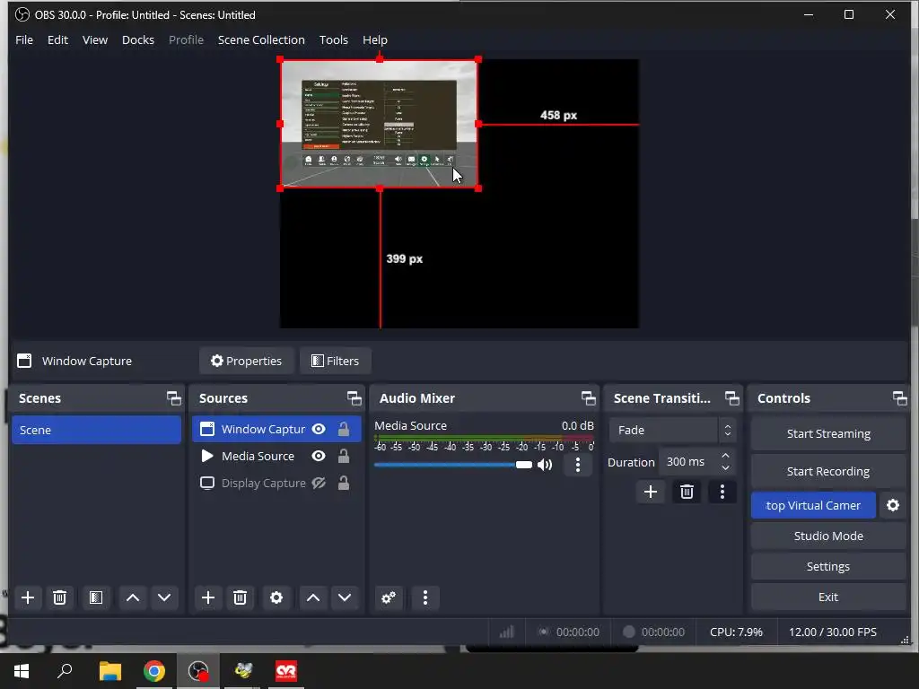Open Audio Mixer dock menu dots
This screenshot has height=689, width=919.
[x=424, y=597]
